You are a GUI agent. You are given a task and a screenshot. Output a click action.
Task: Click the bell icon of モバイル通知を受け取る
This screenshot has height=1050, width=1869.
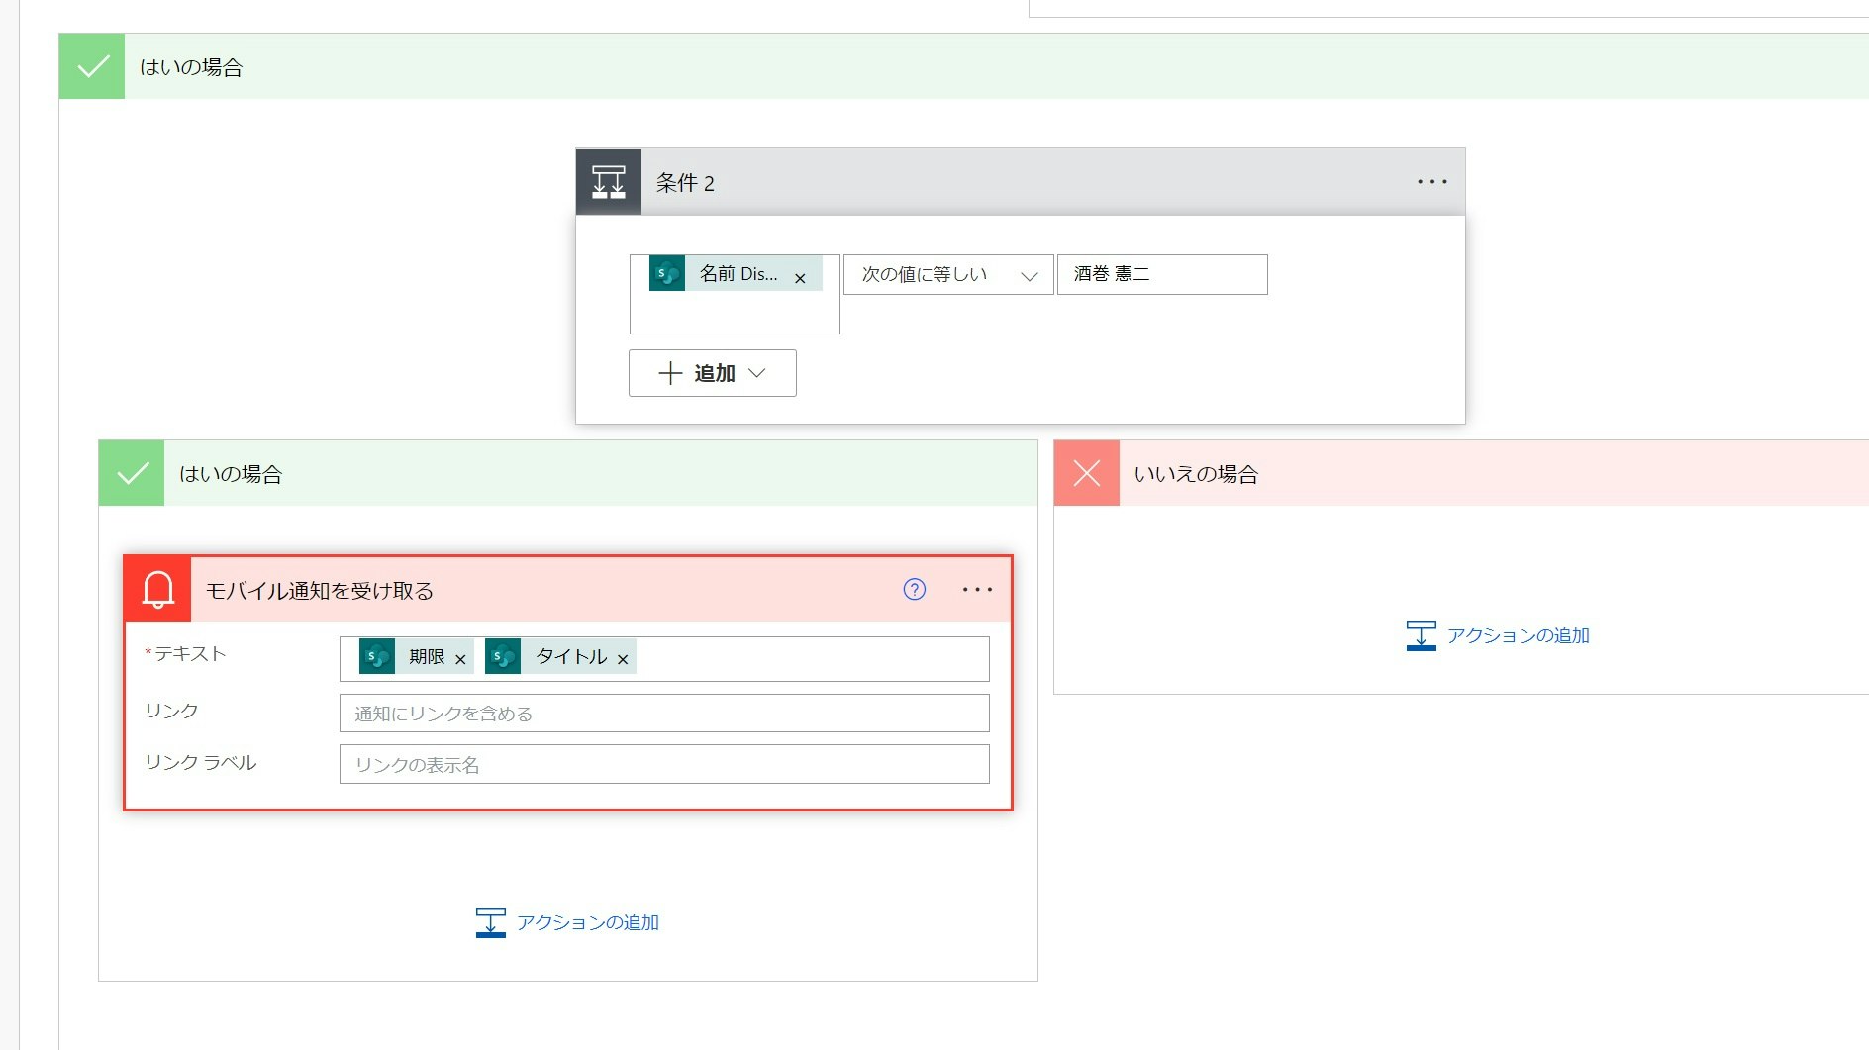coord(158,590)
